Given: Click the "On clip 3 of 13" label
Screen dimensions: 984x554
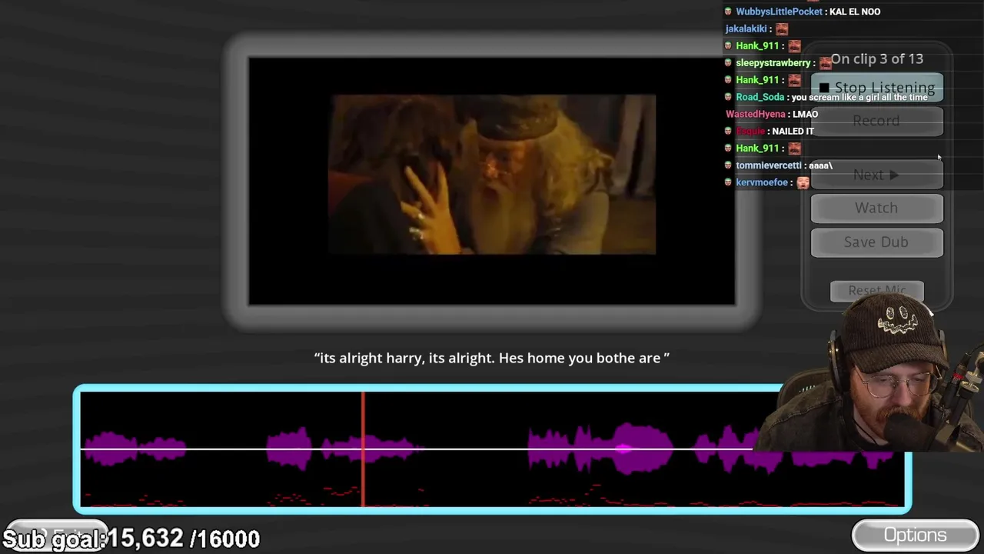Looking at the screenshot, I should (x=876, y=59).
